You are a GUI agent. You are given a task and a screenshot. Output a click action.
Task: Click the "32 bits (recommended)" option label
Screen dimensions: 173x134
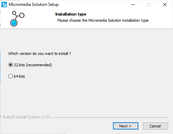33,65
